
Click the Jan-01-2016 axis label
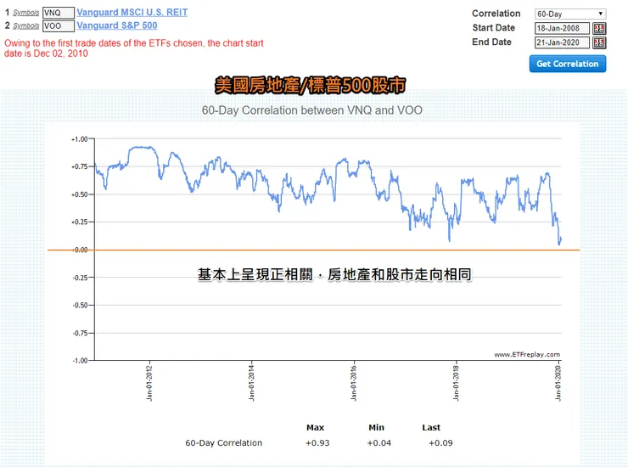(354, 383)
